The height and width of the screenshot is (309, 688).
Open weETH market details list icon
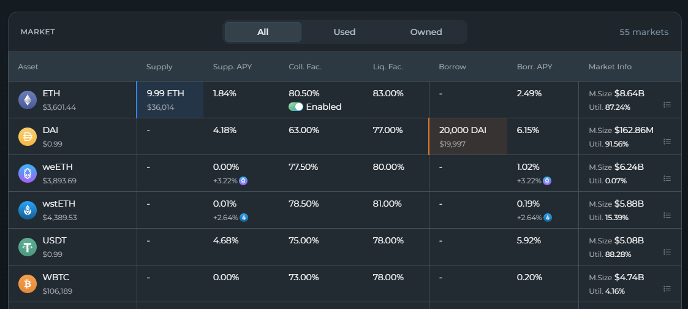tap(667, 178)
